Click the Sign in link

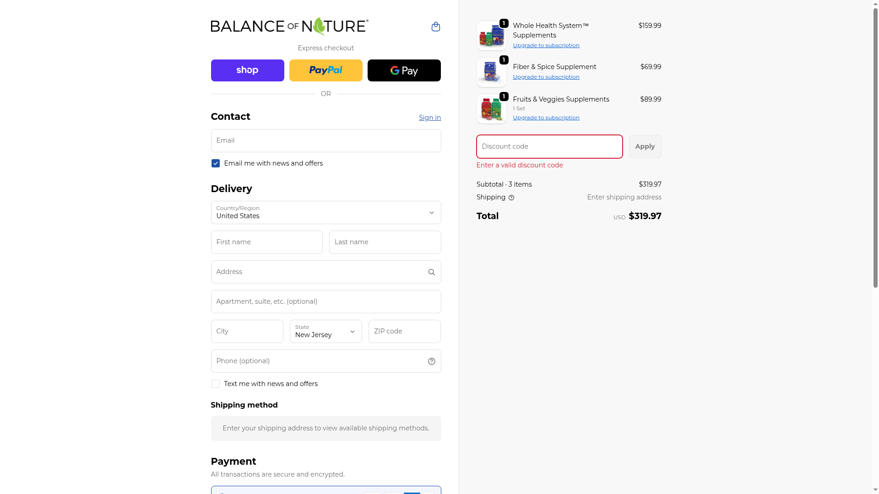tap(429, 118)
